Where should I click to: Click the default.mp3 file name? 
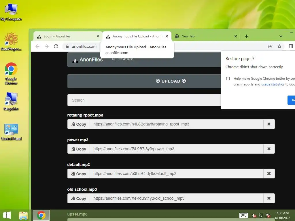79,165
